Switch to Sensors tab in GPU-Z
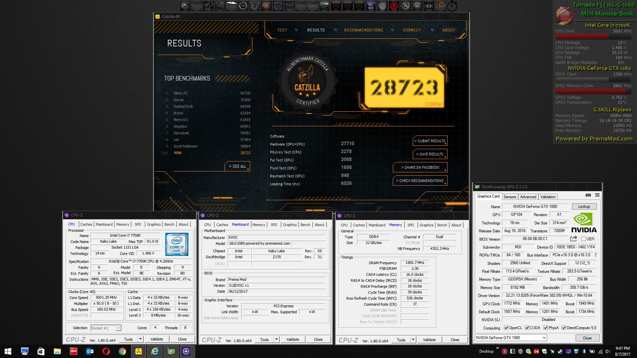 tap(510, 197)
